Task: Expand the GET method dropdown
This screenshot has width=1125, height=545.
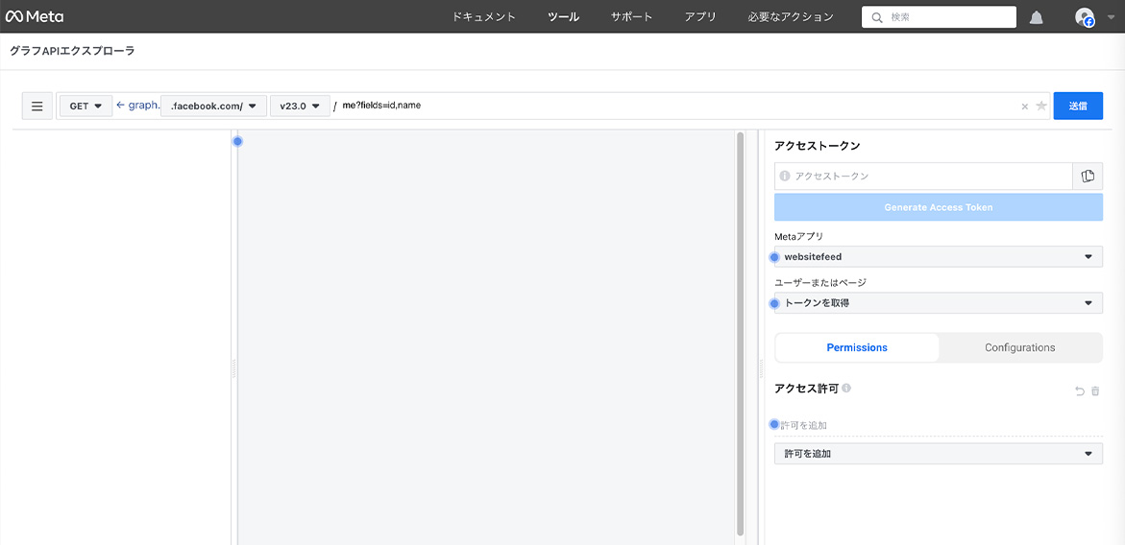Action: coord(86,107)
